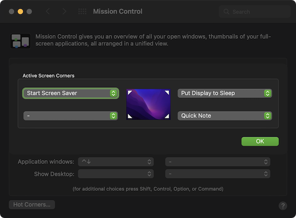Open Application windows mouse shortcut dropdown

[x=218, y=162]
